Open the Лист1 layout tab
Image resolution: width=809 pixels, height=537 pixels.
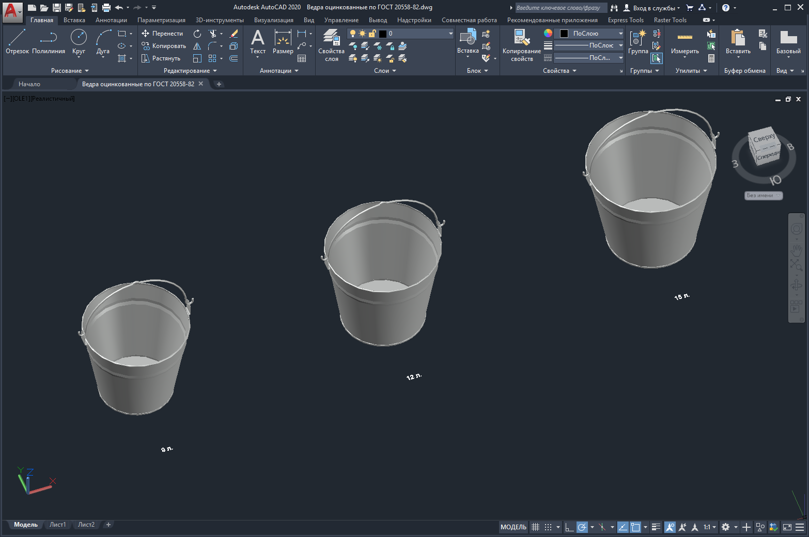[58, 525]
